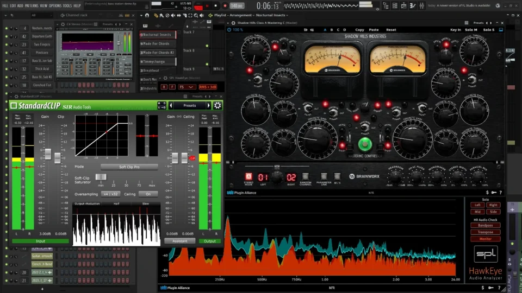Click the StandardCLIP input Gain fader
The height and width of the screenshot is (293, 522).
pos(48,154)
